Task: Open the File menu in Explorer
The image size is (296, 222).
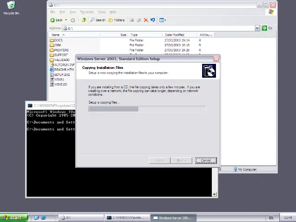Action: [52, 12]
